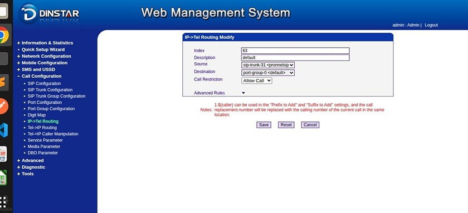Click the Index input field
Viewport: 468px width, 213px height.
[295, 51]
